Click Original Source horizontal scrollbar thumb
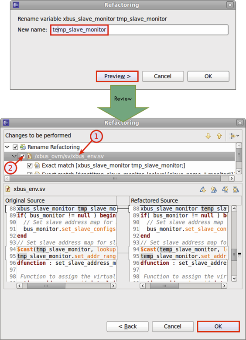Screen dimensions: 246x340 pos(46,286)
